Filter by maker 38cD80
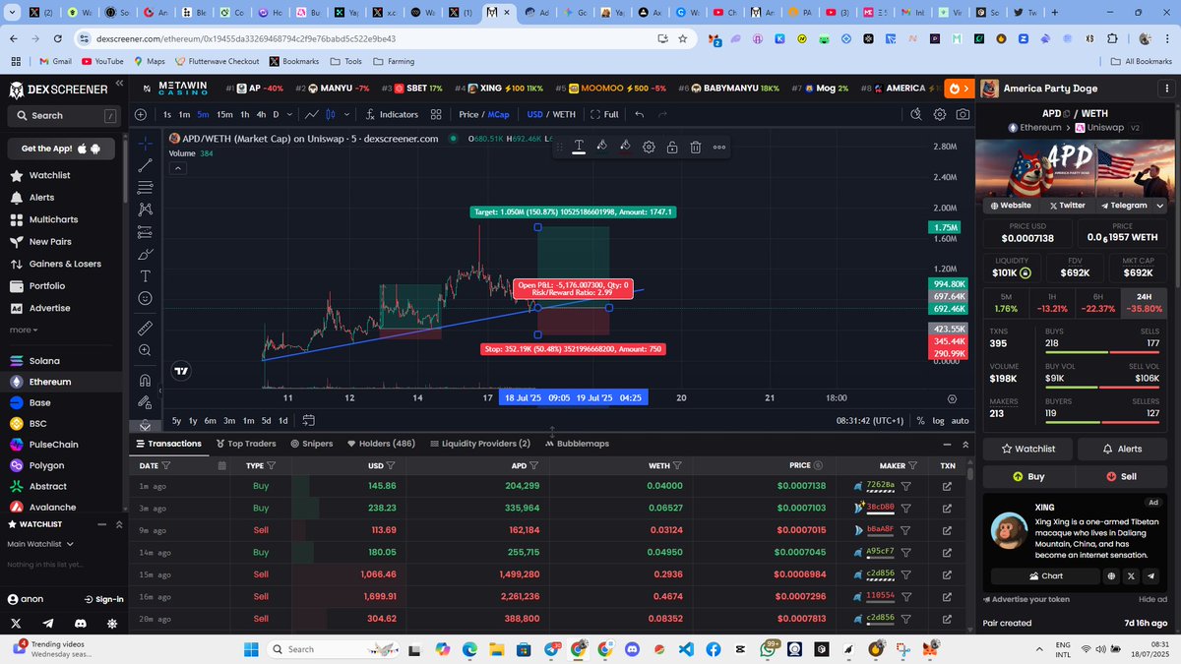This screenshot has height=664, width=1181. pyautogui.click(x=906, y=508)
